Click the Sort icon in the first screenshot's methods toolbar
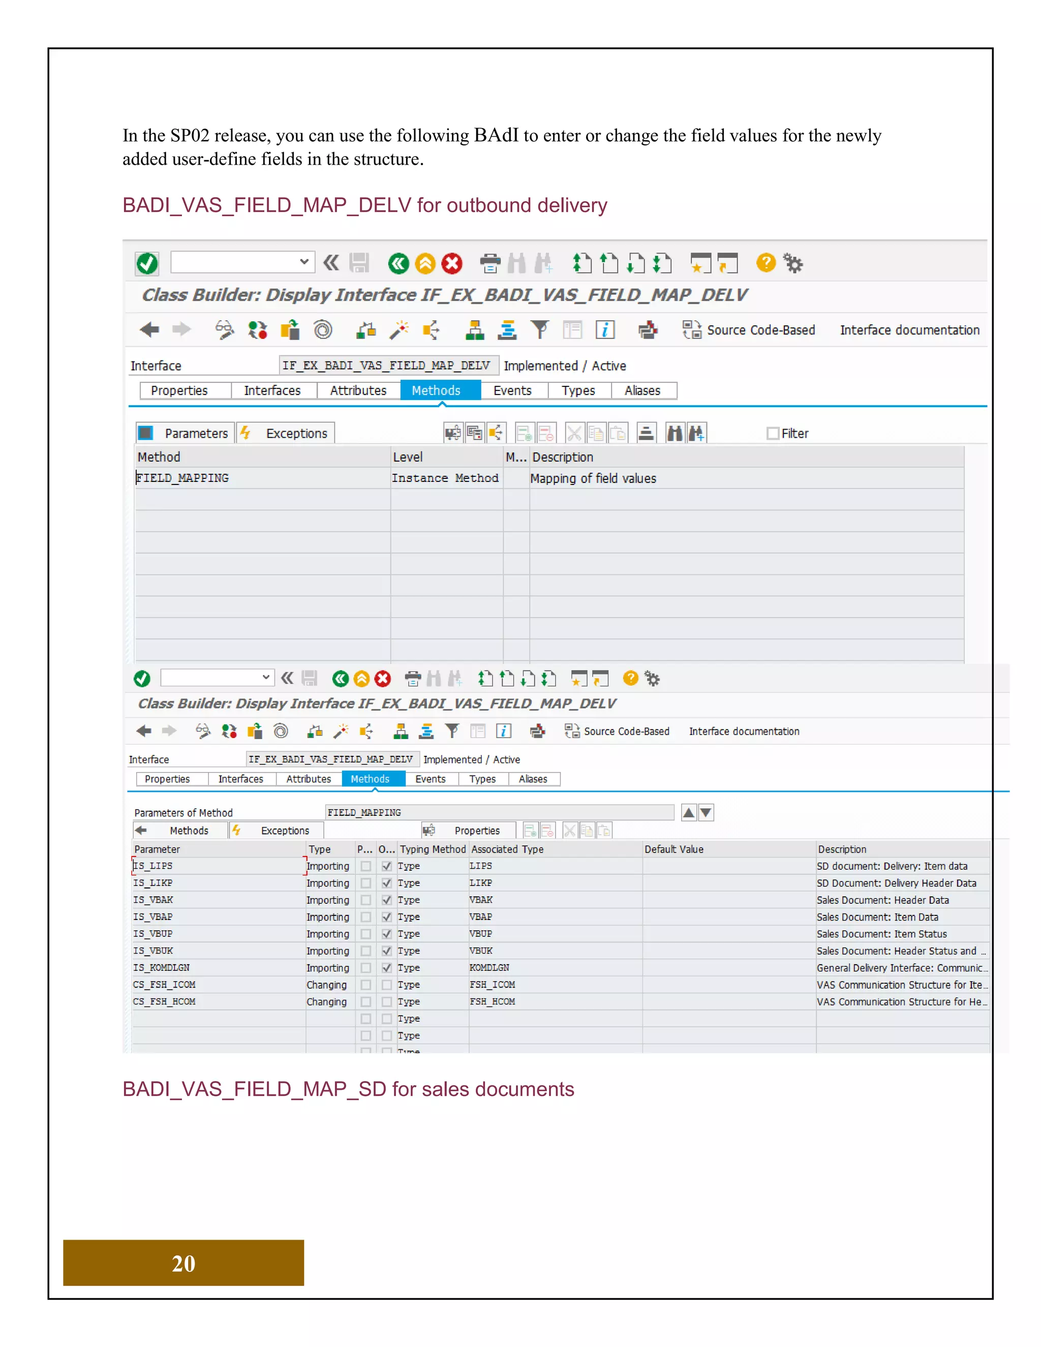1041x1347 pixels. pos(647,433)
